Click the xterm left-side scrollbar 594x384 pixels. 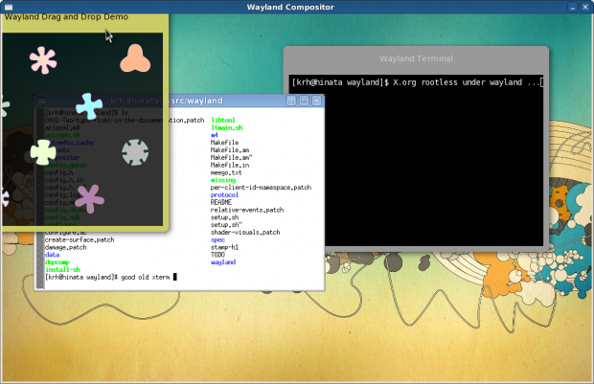(38, 192)
